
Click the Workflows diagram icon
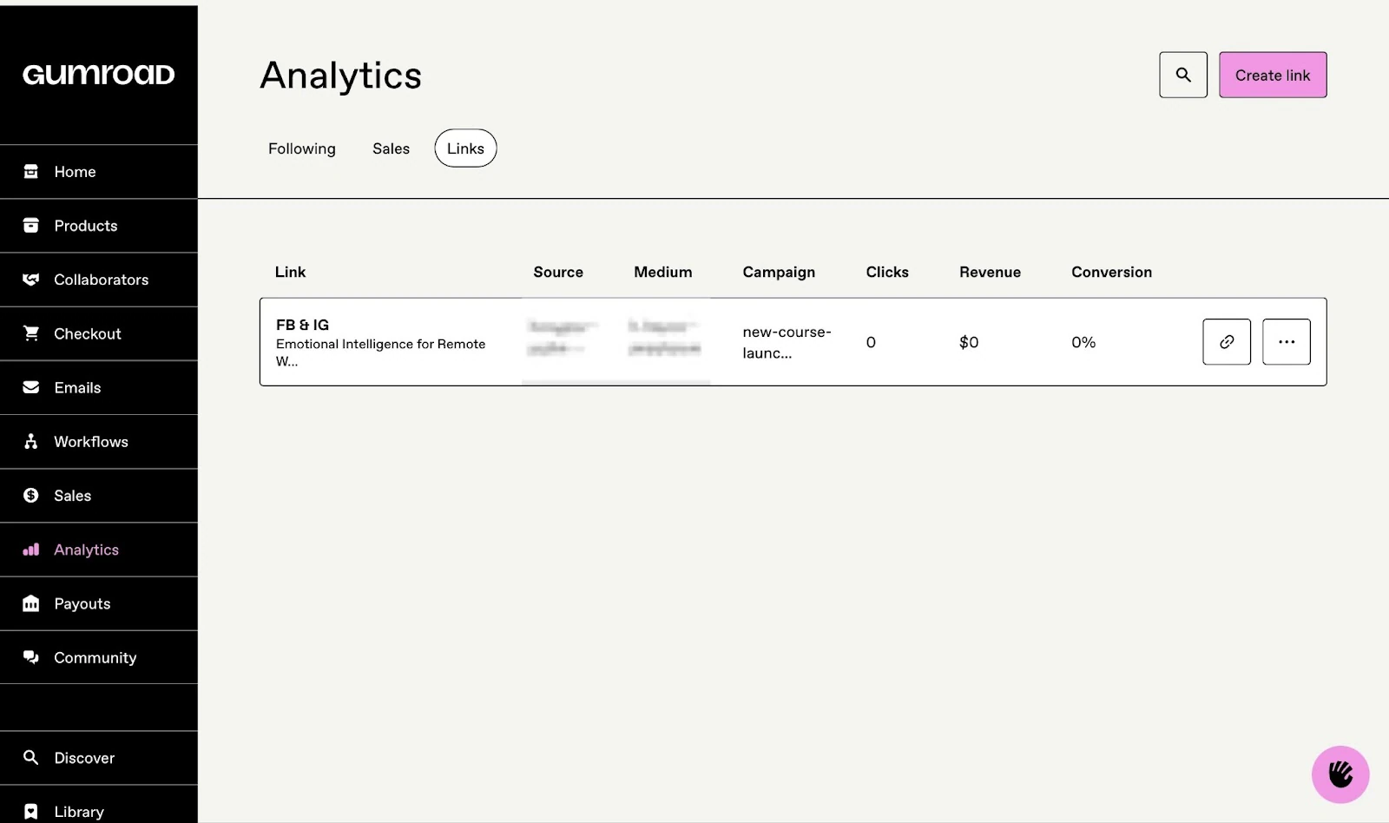point(31,441)
